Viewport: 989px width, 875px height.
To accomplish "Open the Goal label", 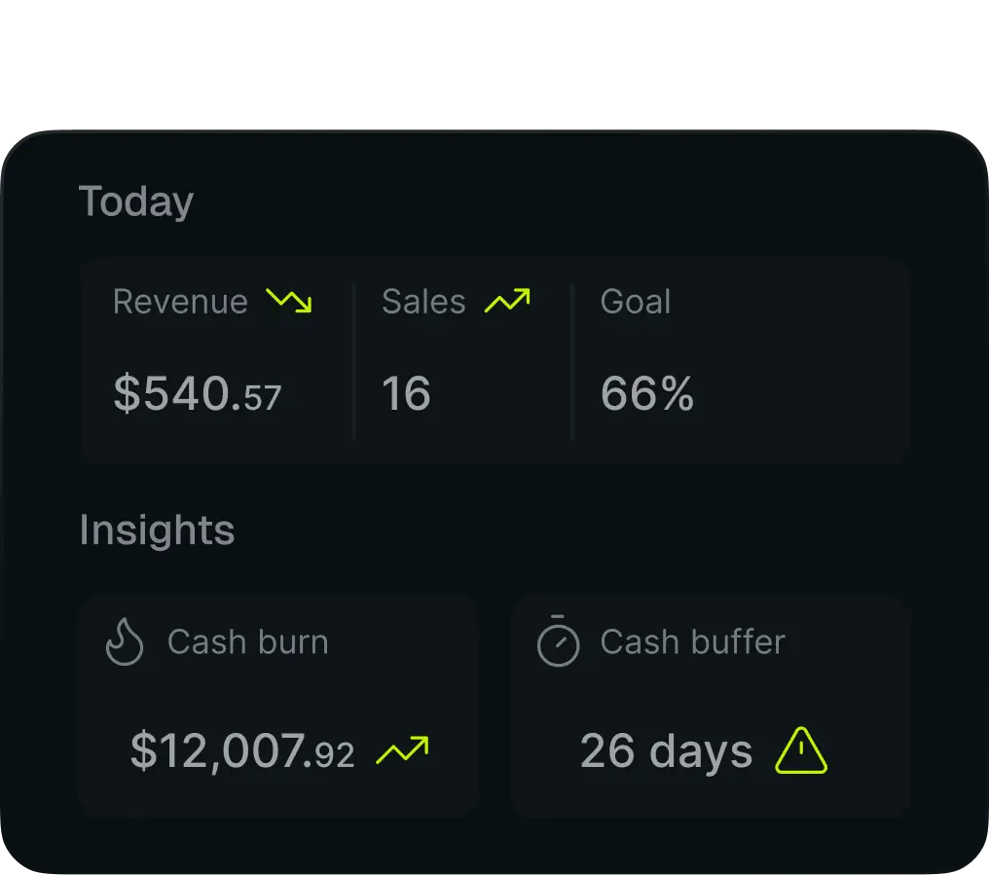I will click(x=635, y=301).
